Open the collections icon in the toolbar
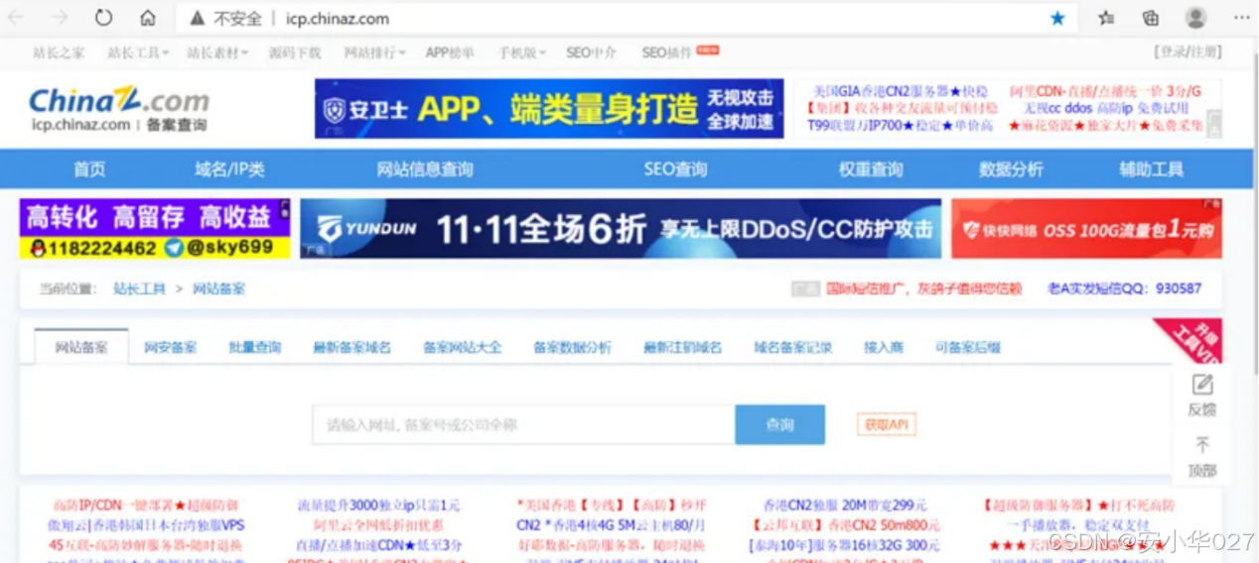 coord(1151,18)
